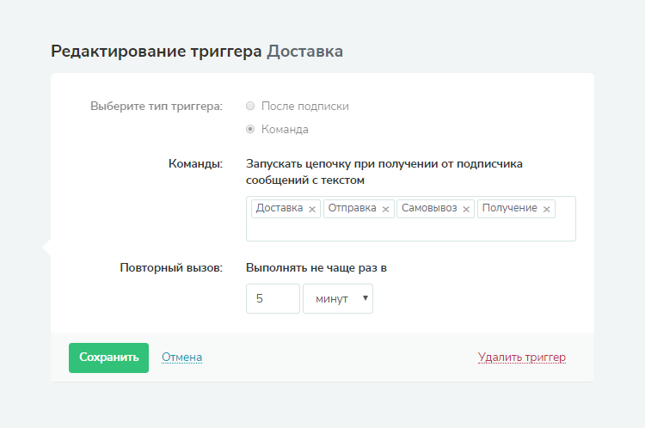645x428 pixels.
Task: Choose the Команда radio button
Action: (x=250, y=130)
